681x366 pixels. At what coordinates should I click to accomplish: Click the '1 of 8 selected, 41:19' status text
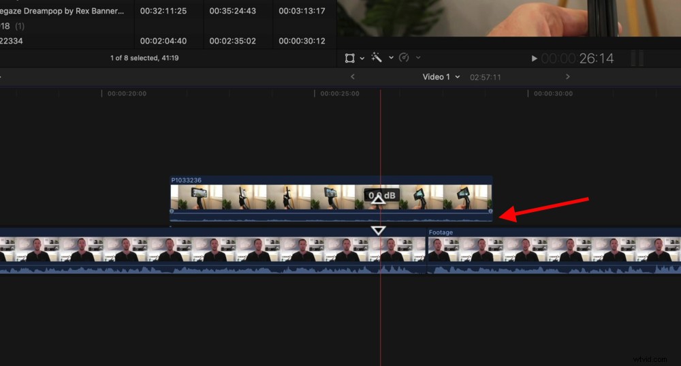[144, 58]
